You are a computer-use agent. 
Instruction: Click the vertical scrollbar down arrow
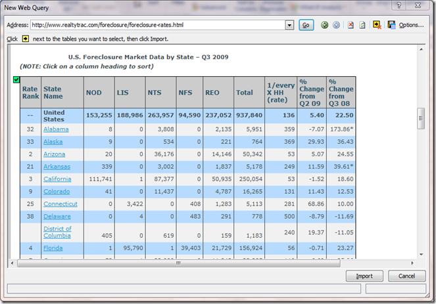tap(422, 254)
